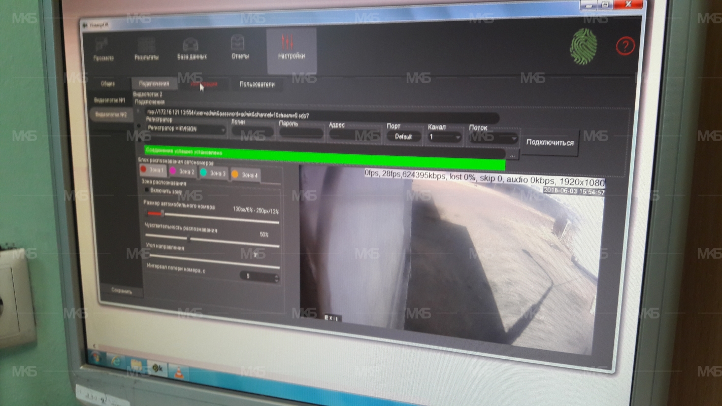Switch to the Пользователи tab

pyautogui.click(x=257, y=85)
